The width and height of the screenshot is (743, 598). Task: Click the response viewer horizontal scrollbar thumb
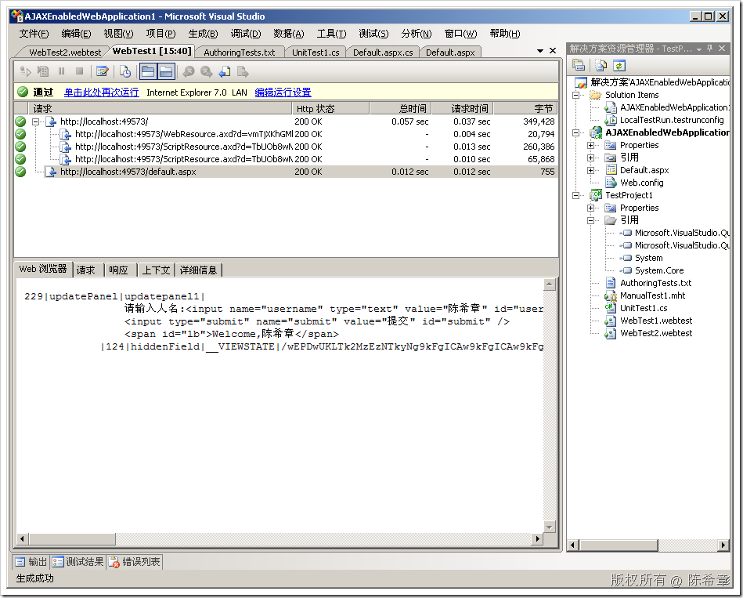click(x=72, y=538)
